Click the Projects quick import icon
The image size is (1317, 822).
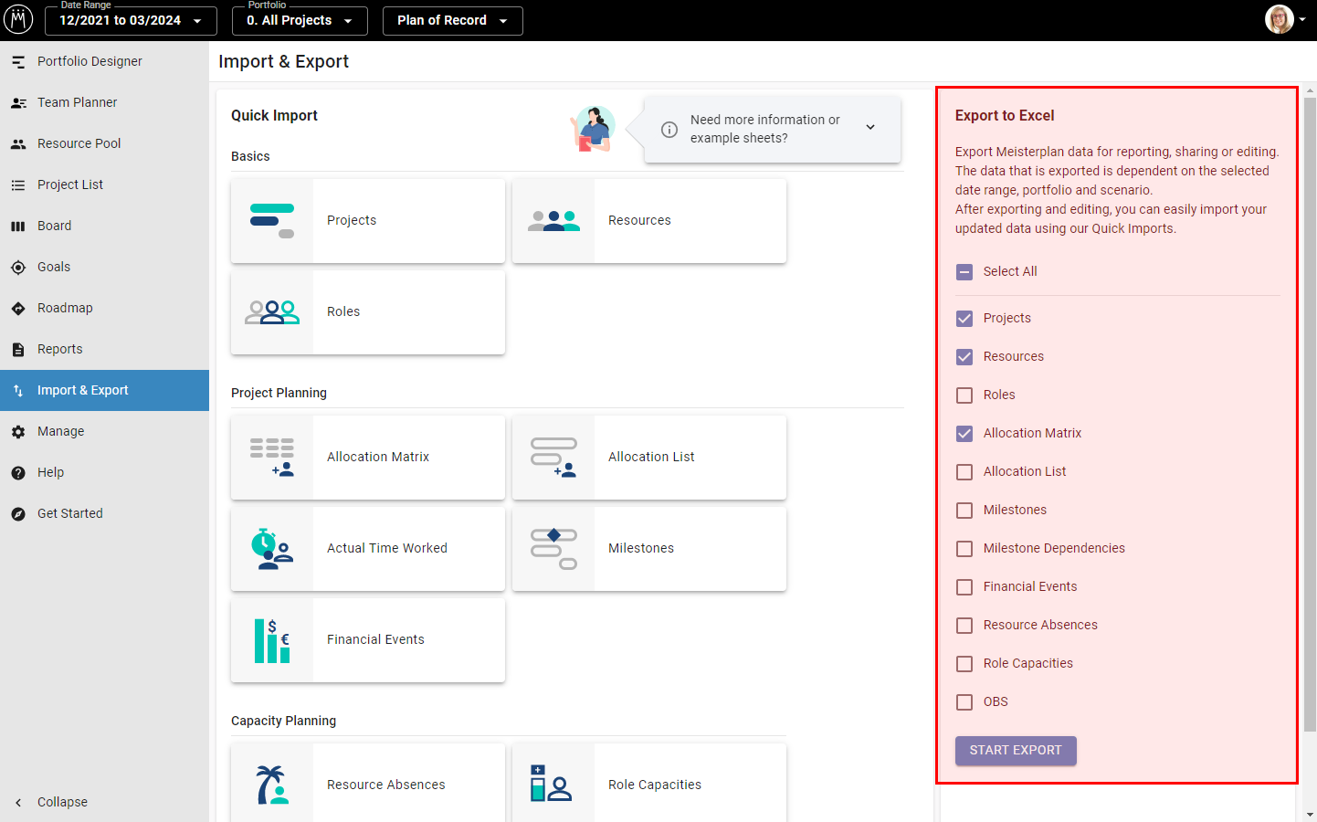tap(272, 221)
